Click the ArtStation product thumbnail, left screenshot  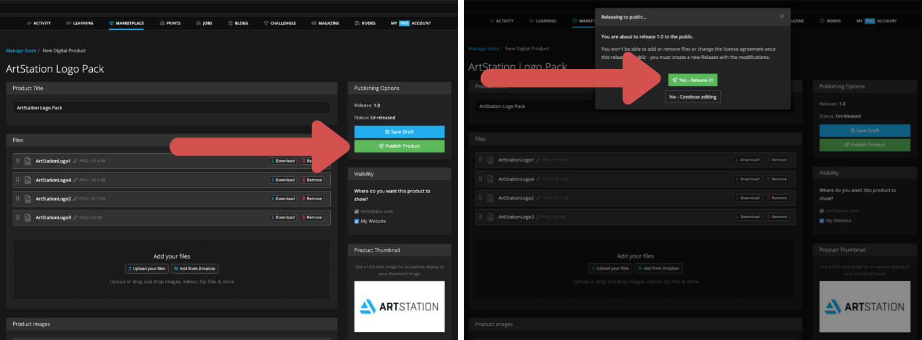click(399, 307)
